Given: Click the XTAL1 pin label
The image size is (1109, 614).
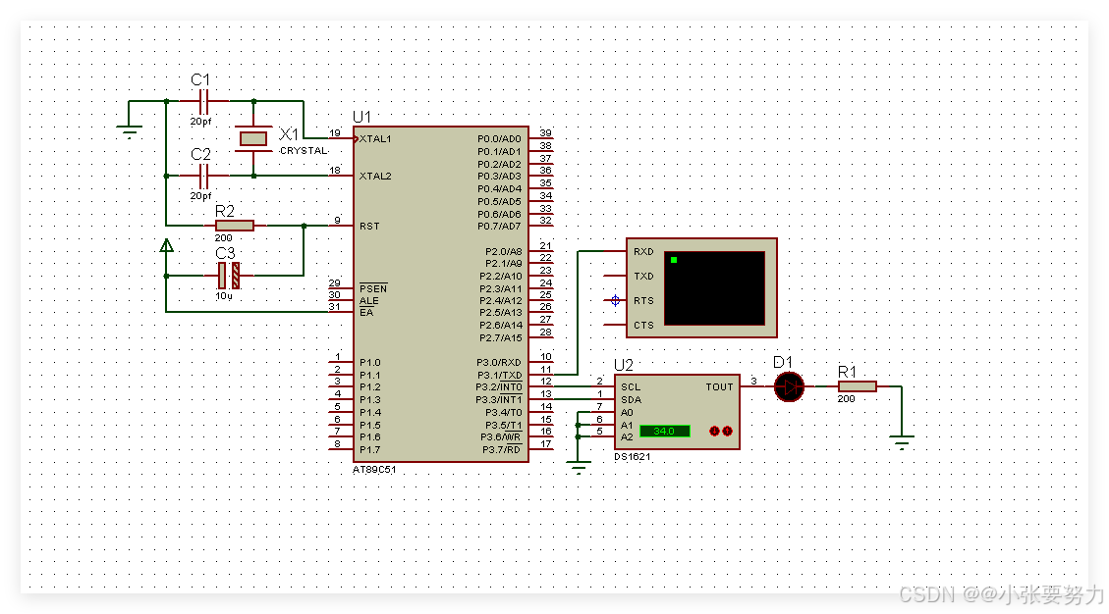Looking at the screenshot, I should 375,138.
